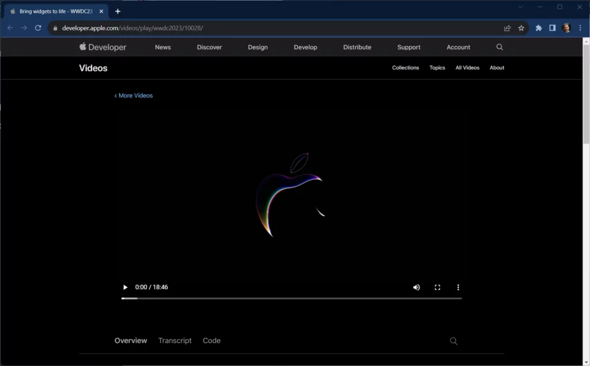Bookmark this page with the star icon
The height and width of the screenshot is (366, 590).
pos(521,28)
